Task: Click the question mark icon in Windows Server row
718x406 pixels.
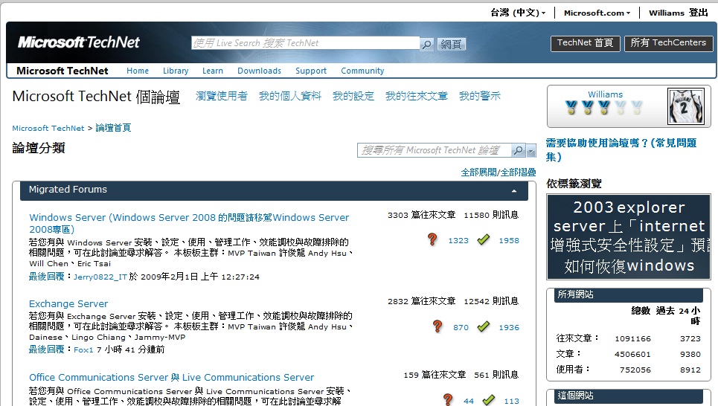Action: pyautogui.click(x=432, y=239)
